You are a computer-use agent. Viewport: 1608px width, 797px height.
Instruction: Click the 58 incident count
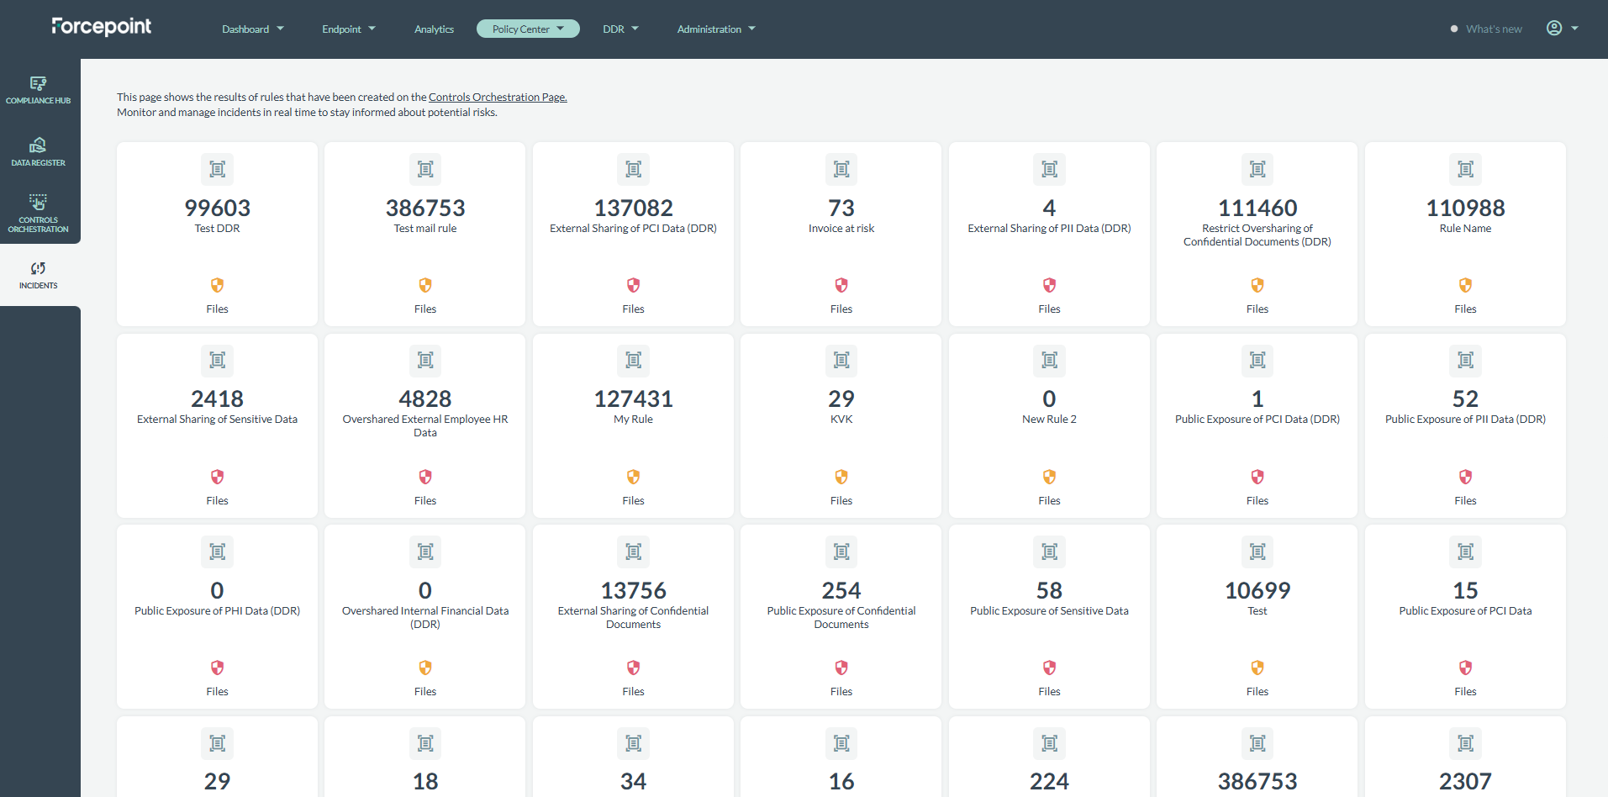tap(1050, 590)
